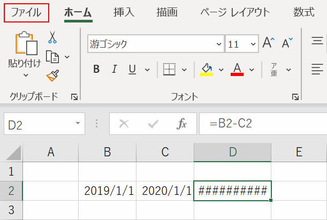327x220 pixels.
Task: Open the 描画 ribbon tab
Action: (167, 12)
